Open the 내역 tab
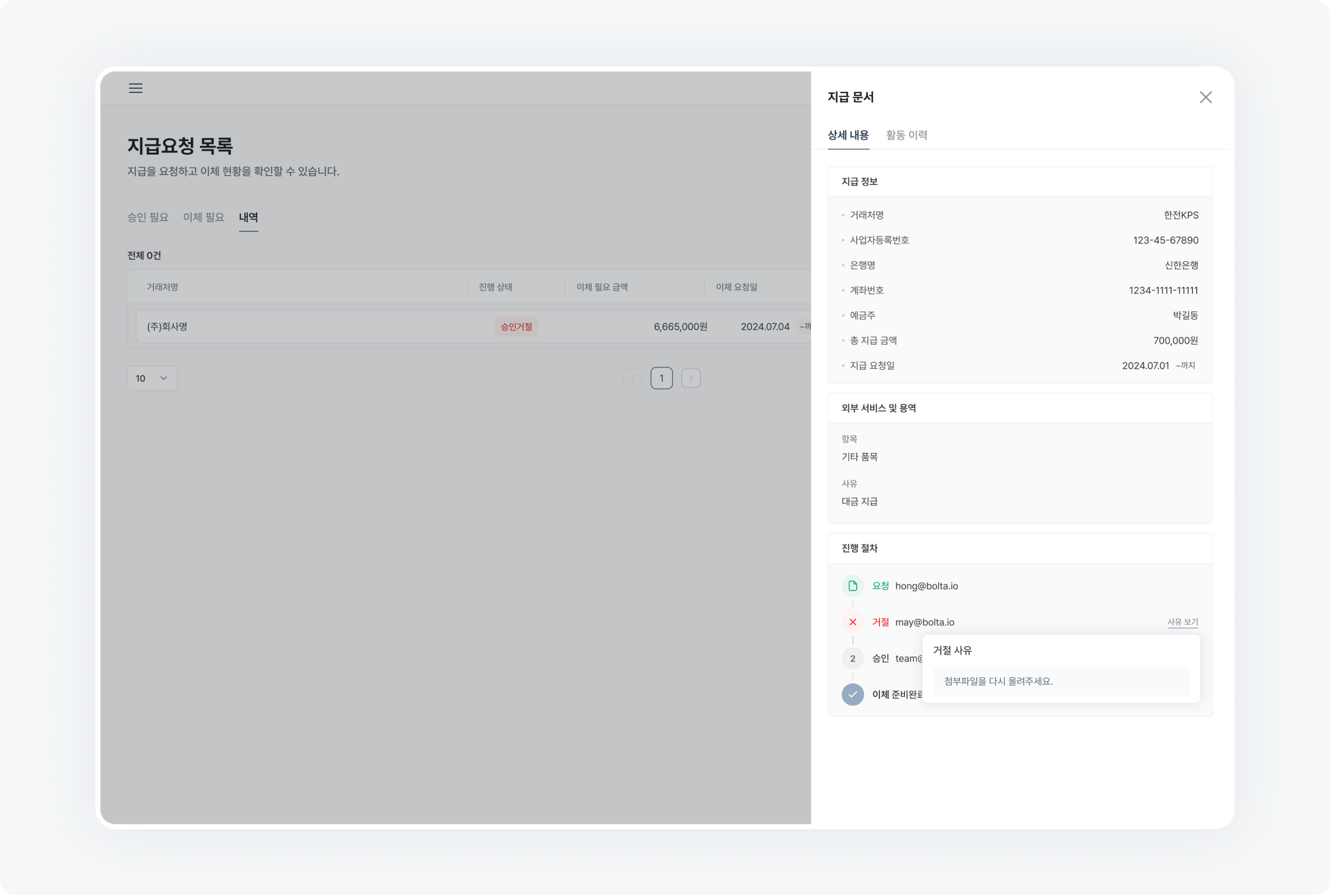1330x895 pixels. 248,217
